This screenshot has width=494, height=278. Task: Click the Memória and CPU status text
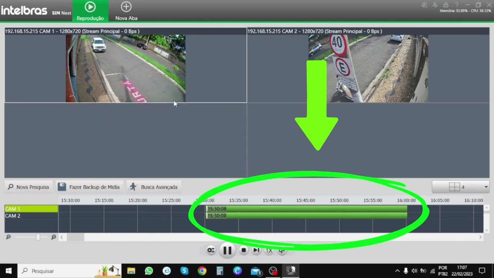click(465, 11)
